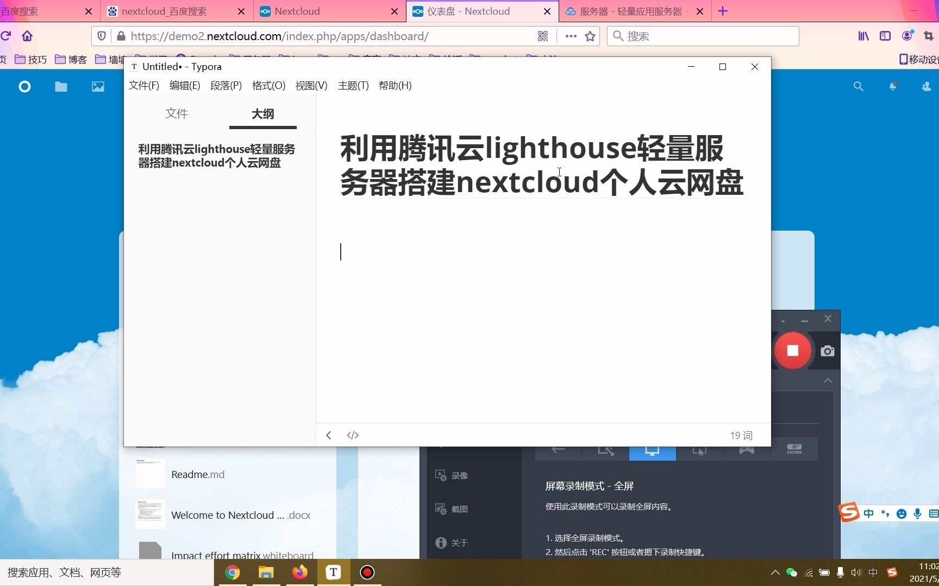Screen dimensions: 939x586
Task: Open the 移动设备 bookmarks entry
Action: tap(919, 59)
